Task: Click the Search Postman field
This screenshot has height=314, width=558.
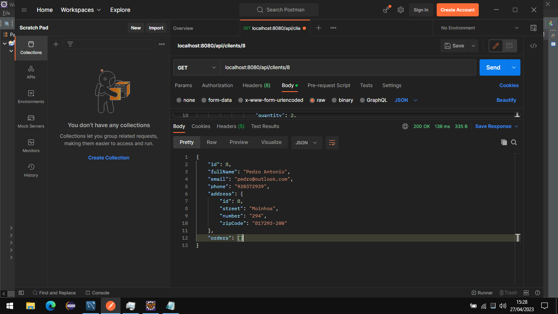Action: 279,10
